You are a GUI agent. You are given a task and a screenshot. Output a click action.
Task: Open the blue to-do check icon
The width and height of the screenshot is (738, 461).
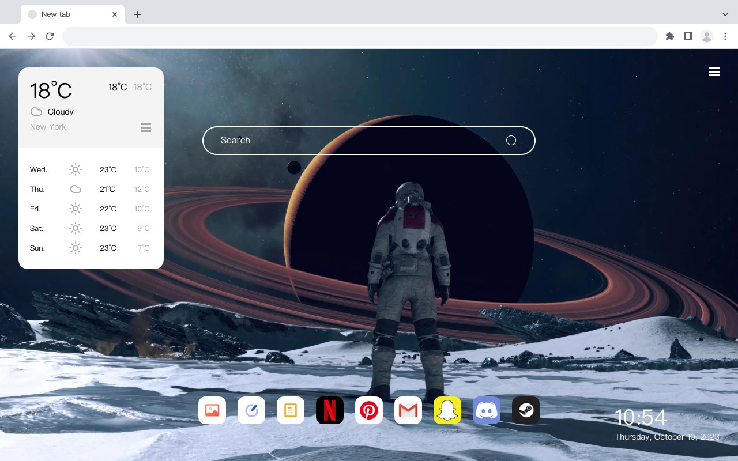coord(251,410)
